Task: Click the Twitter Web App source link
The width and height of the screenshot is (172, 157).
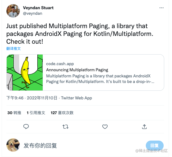Action: 76,98
